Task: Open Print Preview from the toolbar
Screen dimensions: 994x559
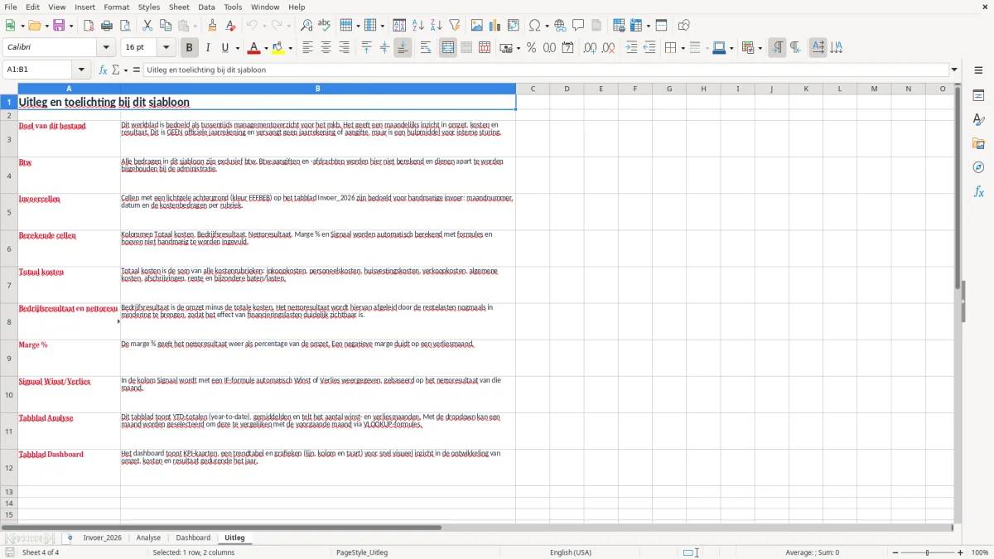Action: (124, 26)
